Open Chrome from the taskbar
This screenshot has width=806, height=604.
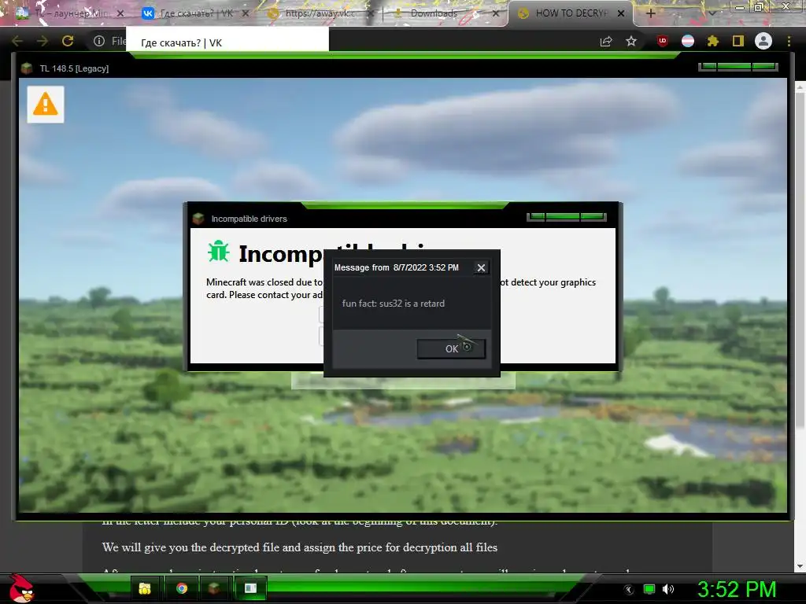[182, 588]
